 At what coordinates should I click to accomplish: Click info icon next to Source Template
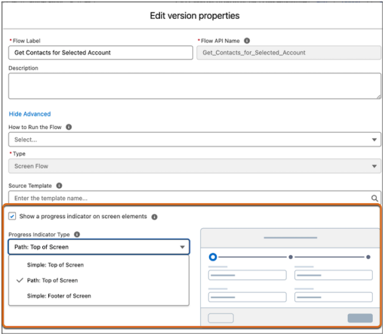coord(59,186)
